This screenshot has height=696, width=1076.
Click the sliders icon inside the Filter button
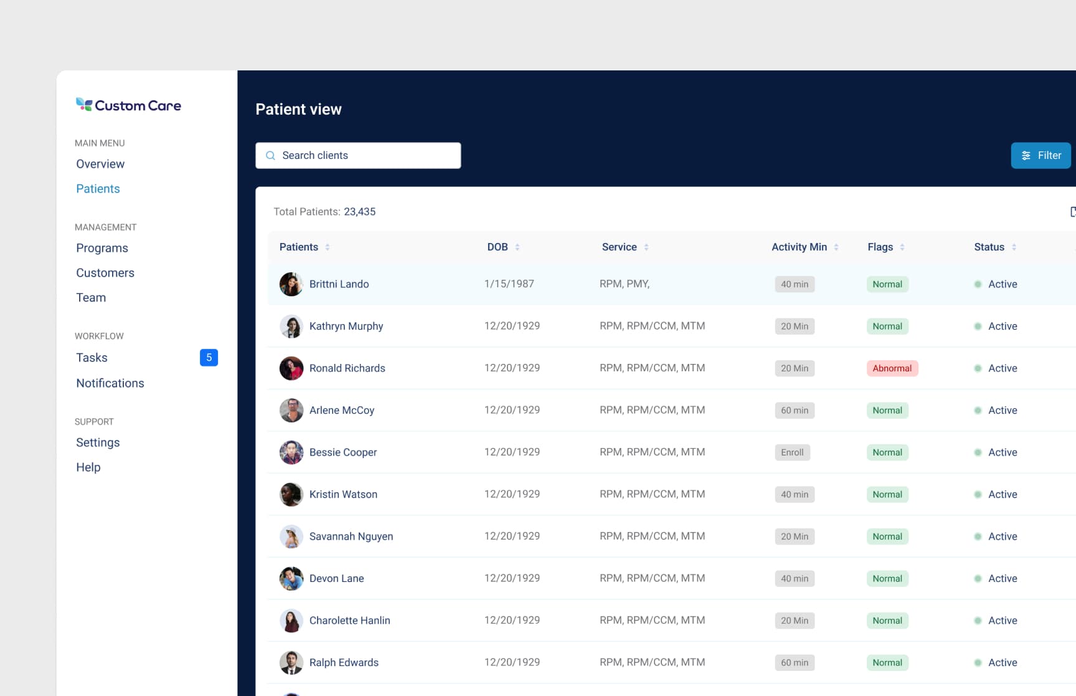pyautogui.click(x=1026, y=155)
